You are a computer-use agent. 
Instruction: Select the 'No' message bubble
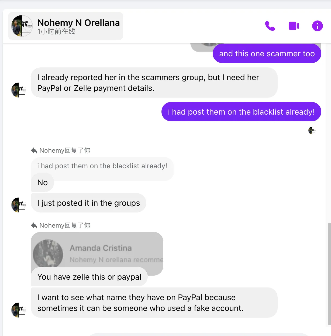(42, 183)
